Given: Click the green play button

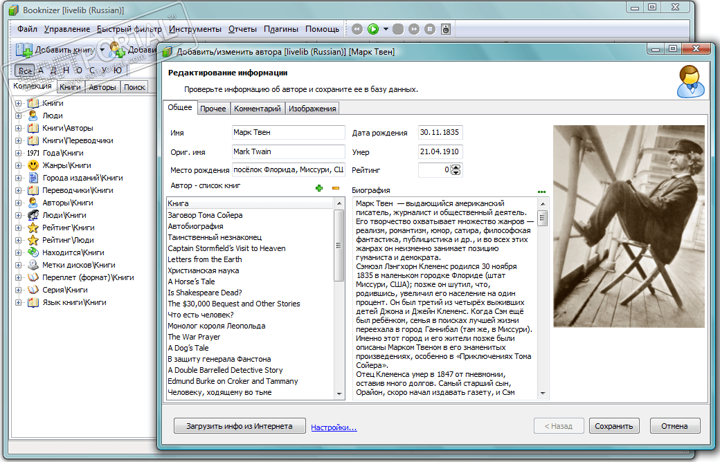Looking at the screenshot, I should (373, 29).
